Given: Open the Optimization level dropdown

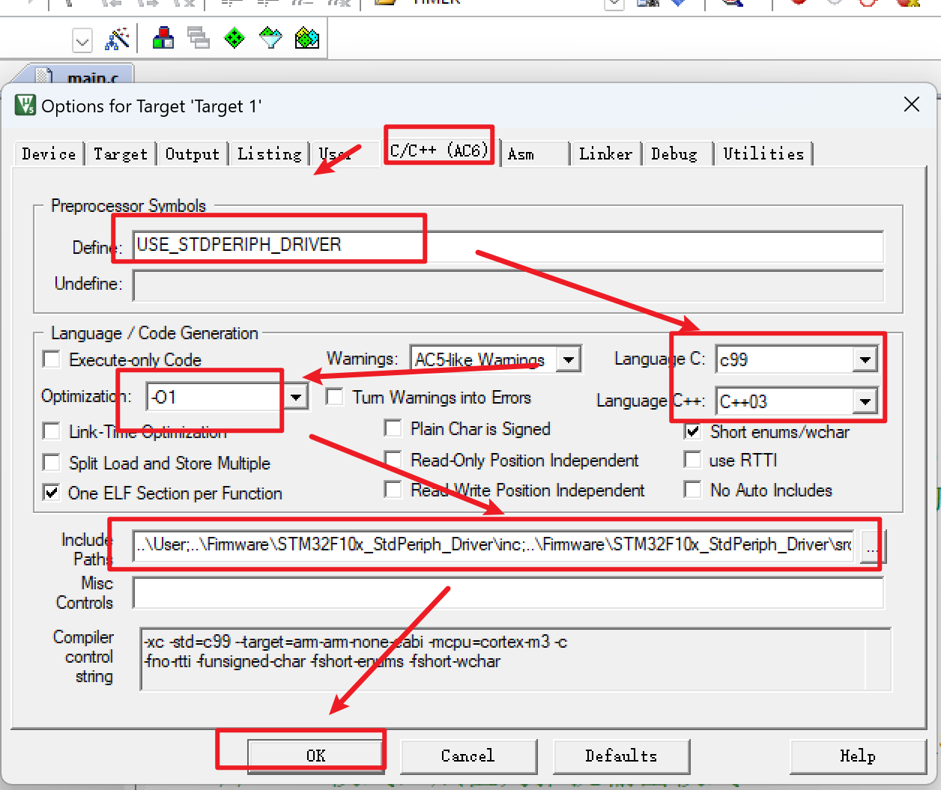Looking at the screenshot, I should coord(296,397).
